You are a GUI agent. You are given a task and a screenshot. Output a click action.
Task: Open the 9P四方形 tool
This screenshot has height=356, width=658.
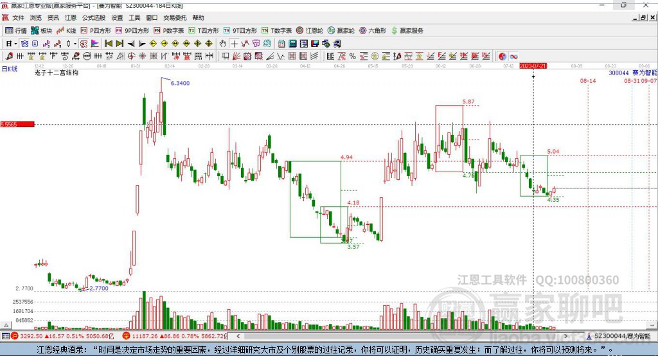[x=132, y=31]
